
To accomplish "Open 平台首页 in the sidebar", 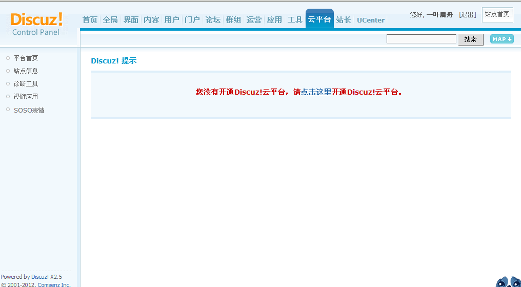I will click(x=26, y=58).
